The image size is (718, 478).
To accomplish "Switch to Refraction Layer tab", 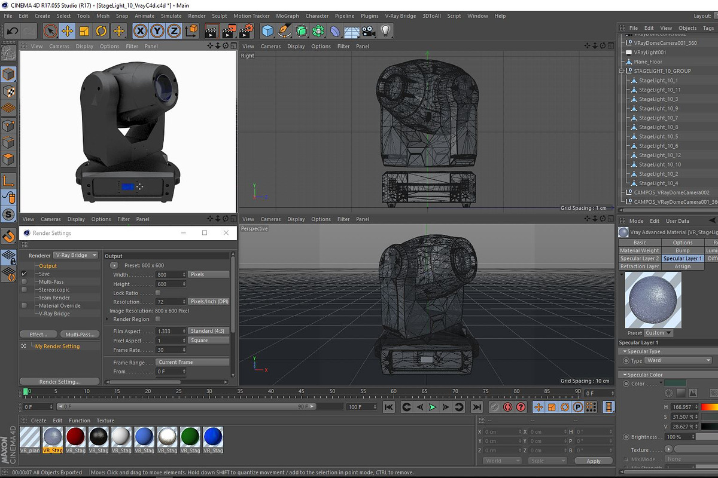I will [x=639, y=266].
